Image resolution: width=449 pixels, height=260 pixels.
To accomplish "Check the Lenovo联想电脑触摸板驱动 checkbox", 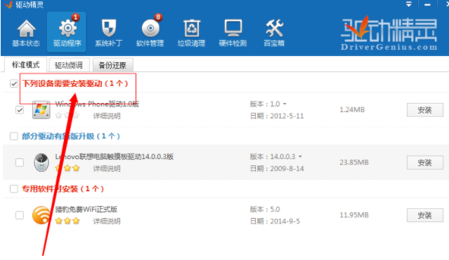I will 20,163.
